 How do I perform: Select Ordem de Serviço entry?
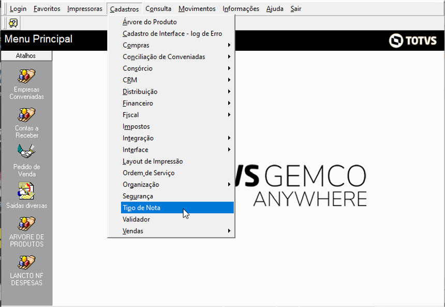click(x=177, y=173)
